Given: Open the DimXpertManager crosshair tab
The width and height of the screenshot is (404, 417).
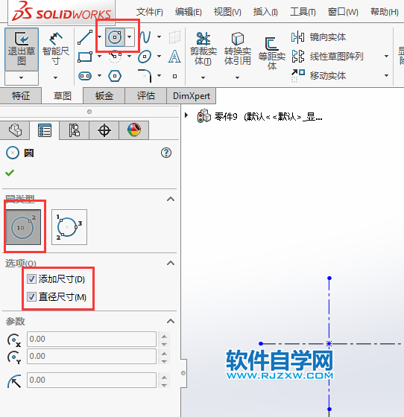Looking at the screenshot, I should click(104, 130).
